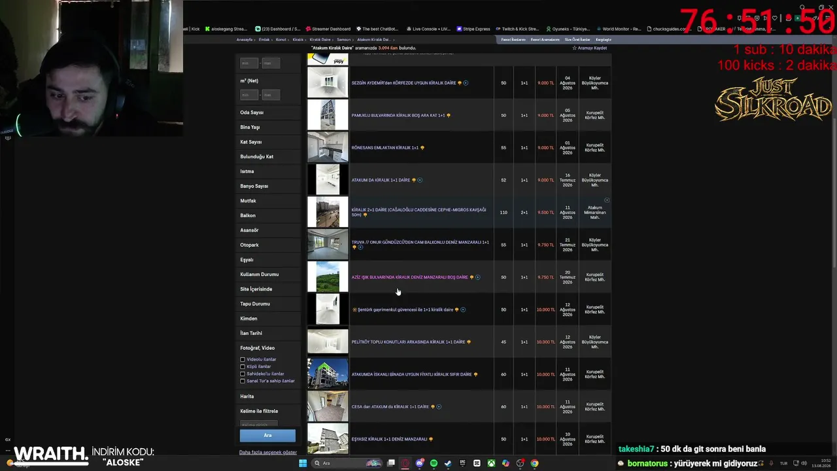This screenshot has height=471, width=837.
Task: Expand the Otopark filter
Action: pyautogui.click(x=268, y=245)
